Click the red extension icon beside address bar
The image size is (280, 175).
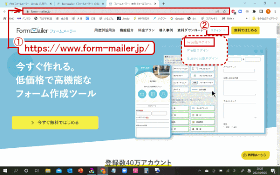233,11
